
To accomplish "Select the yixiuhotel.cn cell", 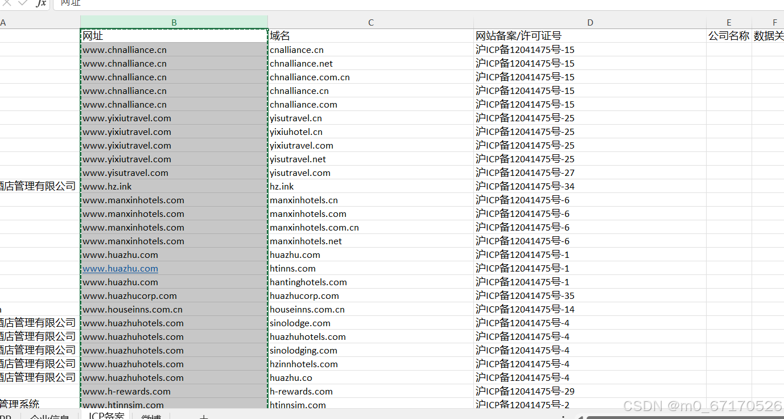I will tap(371, 132).
